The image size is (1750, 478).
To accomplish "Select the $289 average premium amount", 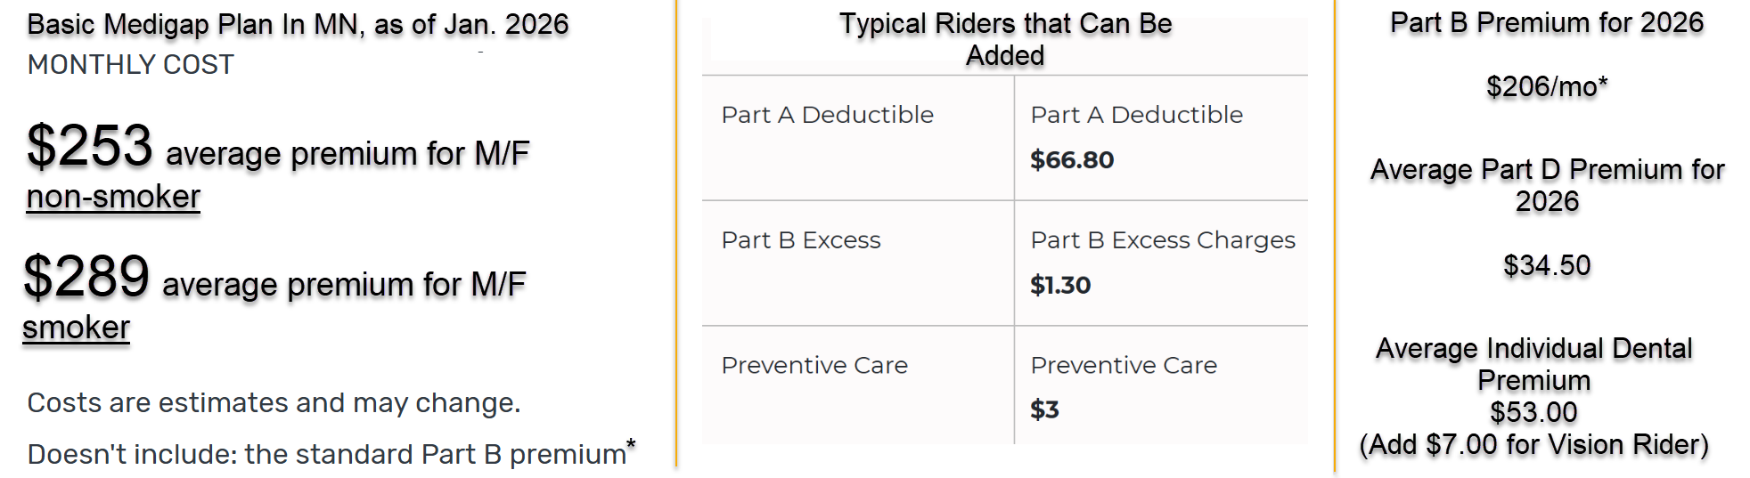I will [x=86, y=277].
